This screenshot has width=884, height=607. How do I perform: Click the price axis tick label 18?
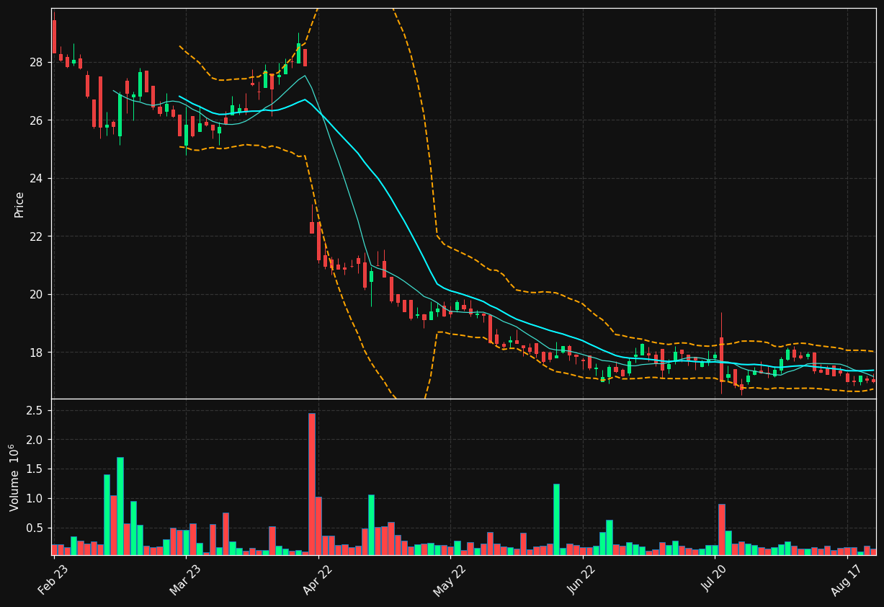pyautogui.click(x=36, y=353)
